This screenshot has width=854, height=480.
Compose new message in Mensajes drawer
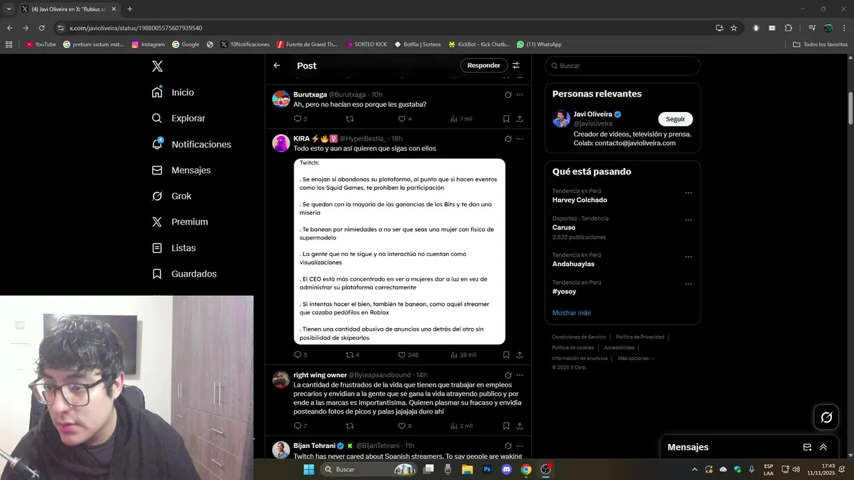(807, 447)
